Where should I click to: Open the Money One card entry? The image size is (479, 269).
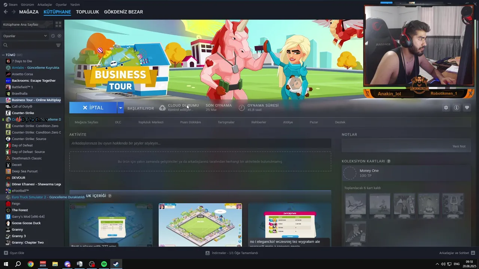(406, 173)
